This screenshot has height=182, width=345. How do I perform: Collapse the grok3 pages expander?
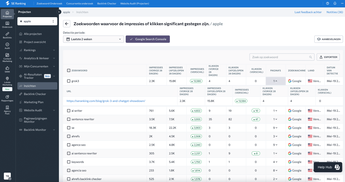point(275,81)
